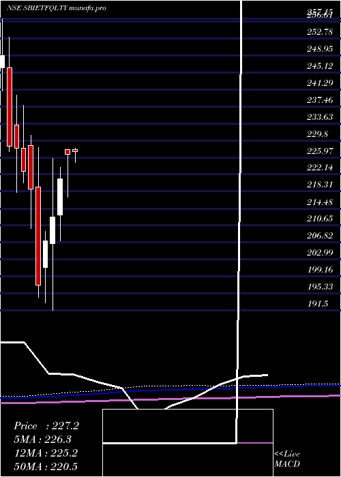Click the 199.16 price axis label
The height and width of the screenshot is (477, 341).
(320, 270)
